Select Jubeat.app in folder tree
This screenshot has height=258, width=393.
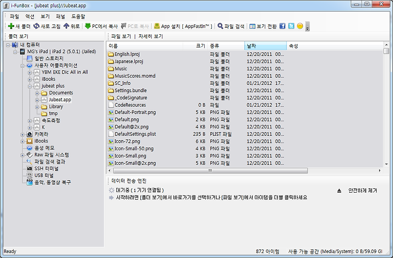pyautogui.click(x=60, y=100)
